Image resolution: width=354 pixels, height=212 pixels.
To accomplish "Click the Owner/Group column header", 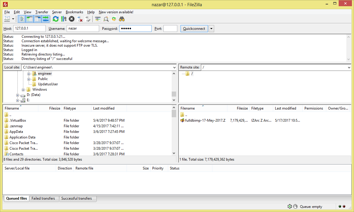I will [339, 108].
